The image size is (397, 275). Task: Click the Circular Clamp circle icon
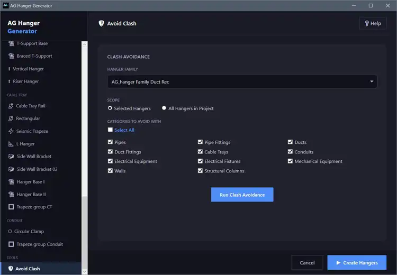click(10, 232)
